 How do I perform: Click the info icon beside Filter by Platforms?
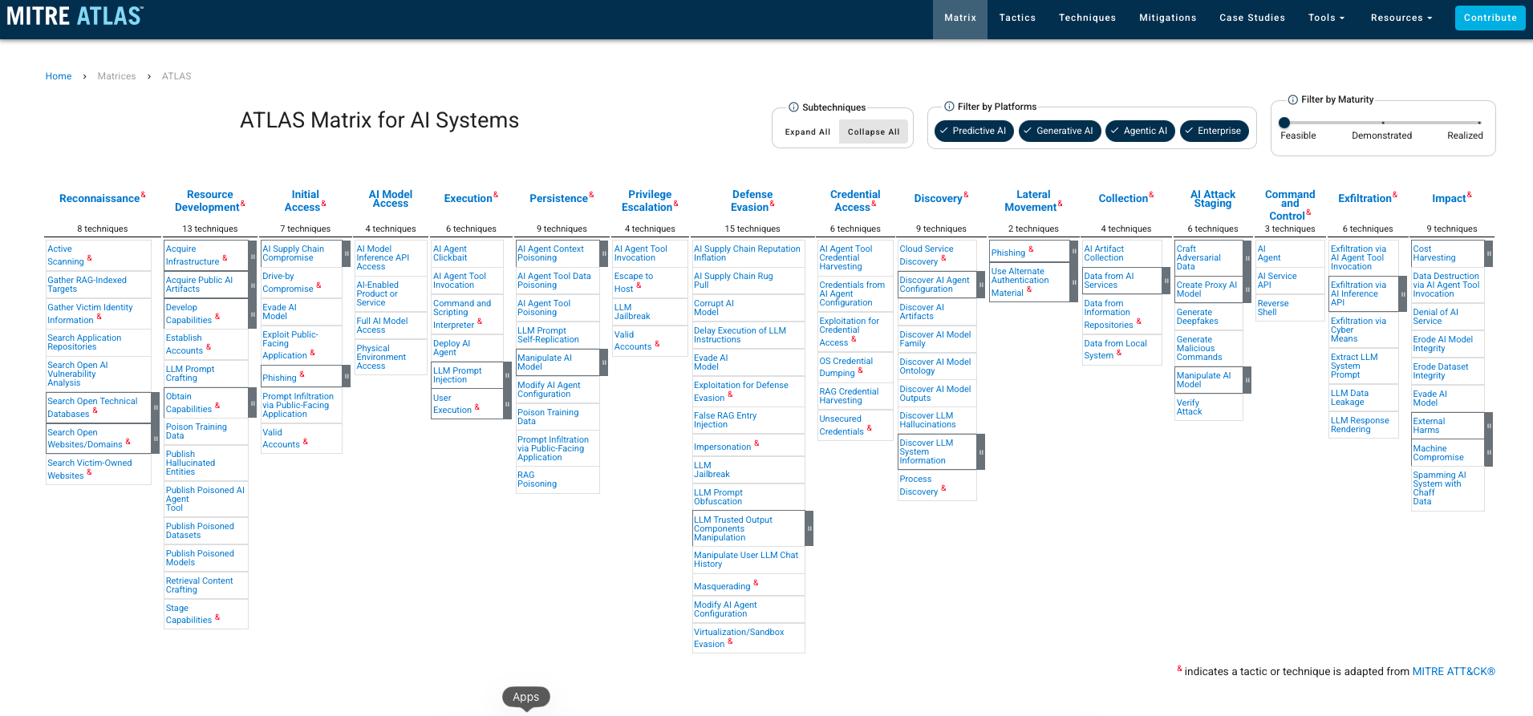pos(949,107)
